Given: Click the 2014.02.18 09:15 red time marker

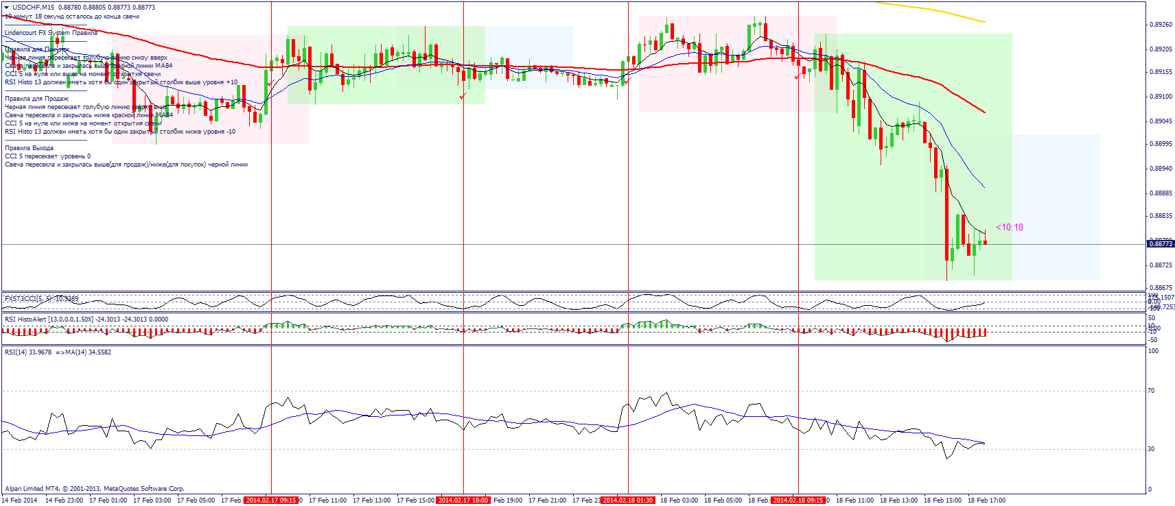Looking at the screenshot, I should 798,501.
